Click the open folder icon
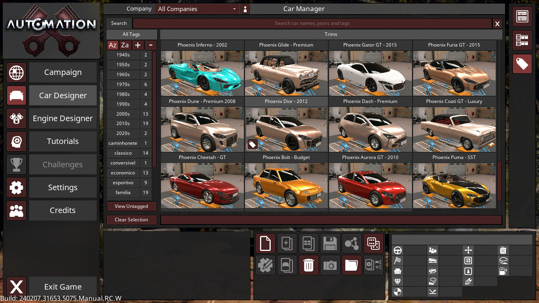539x303 pixels. point(352,265)
